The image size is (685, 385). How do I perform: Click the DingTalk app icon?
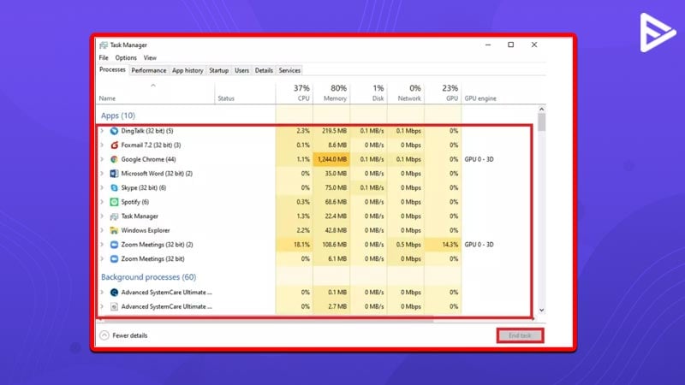pos(114,131)
